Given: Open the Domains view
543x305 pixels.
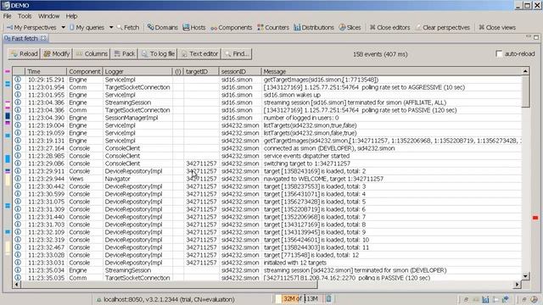Looking at the screenshot, I should point(162,27).
